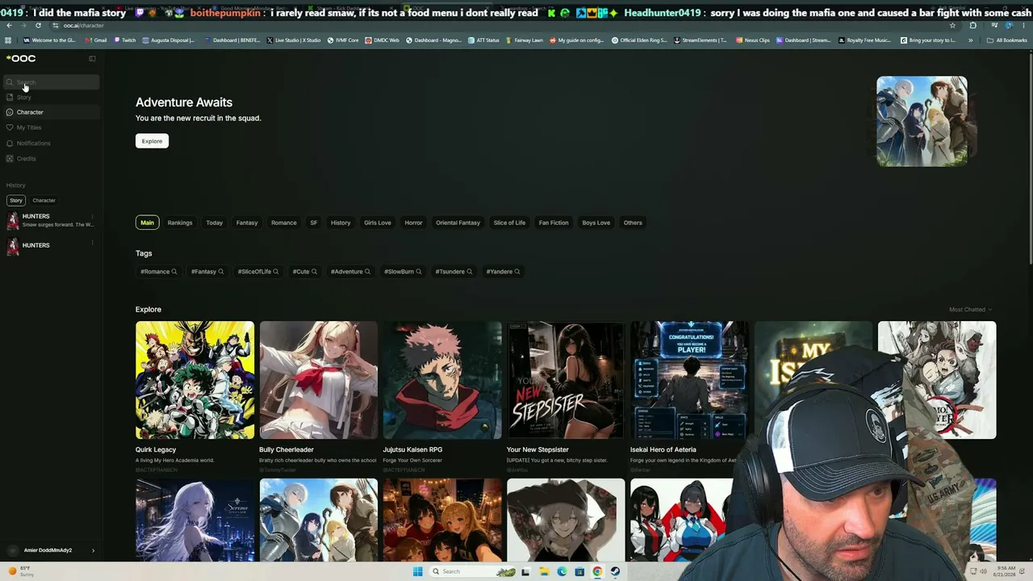Collapse the sidebar with the panel icon
The height and width of the screenshot is (581, 1033).
tap(92, 58)
